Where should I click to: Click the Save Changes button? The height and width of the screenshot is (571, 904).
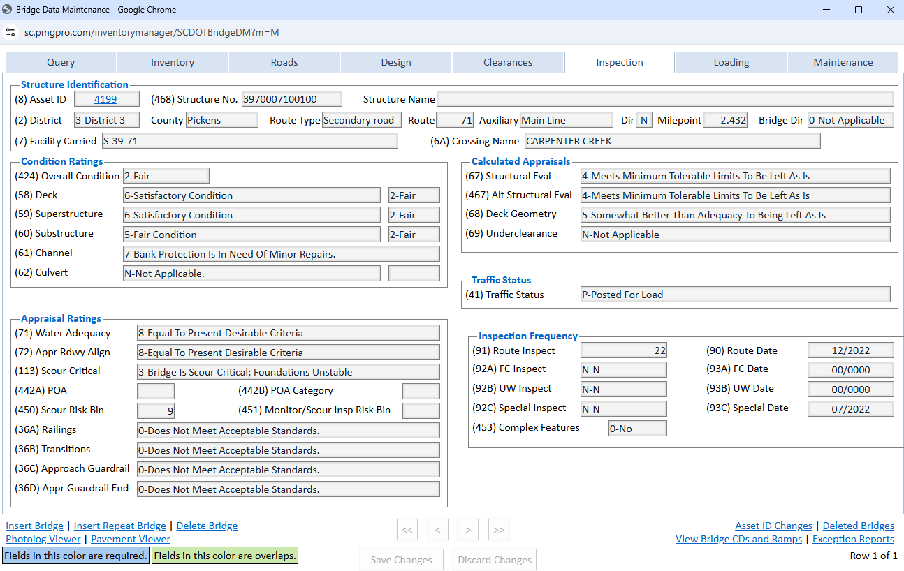pyautogui.click(x=402, y=560)
